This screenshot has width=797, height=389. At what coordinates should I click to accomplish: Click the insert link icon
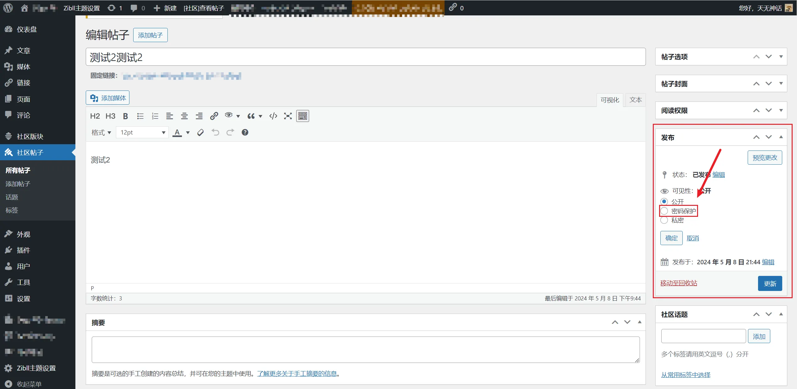pos(214,116)
